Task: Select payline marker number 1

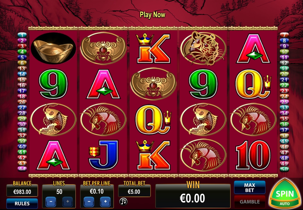Action: click(22, 35)
